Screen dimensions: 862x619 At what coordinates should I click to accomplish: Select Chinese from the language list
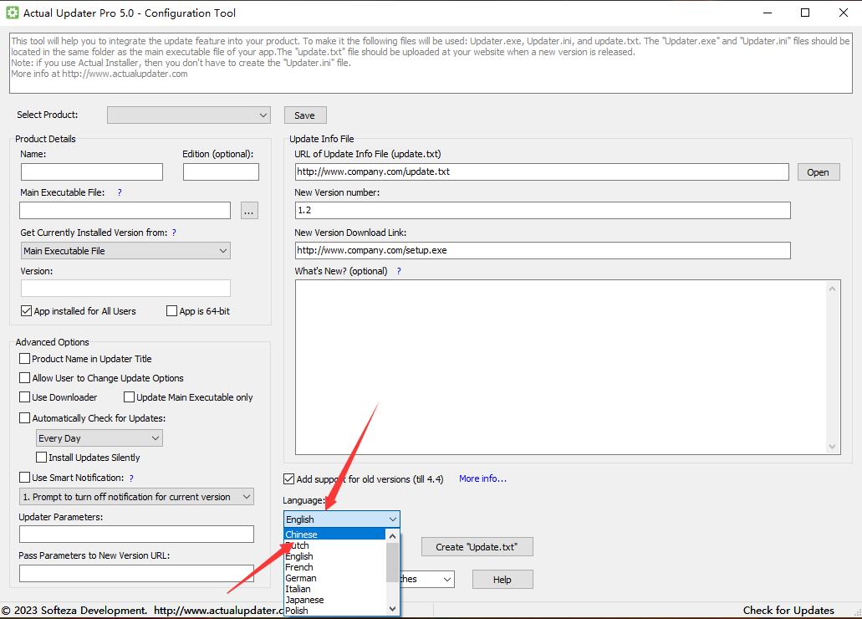pos(334,535)
